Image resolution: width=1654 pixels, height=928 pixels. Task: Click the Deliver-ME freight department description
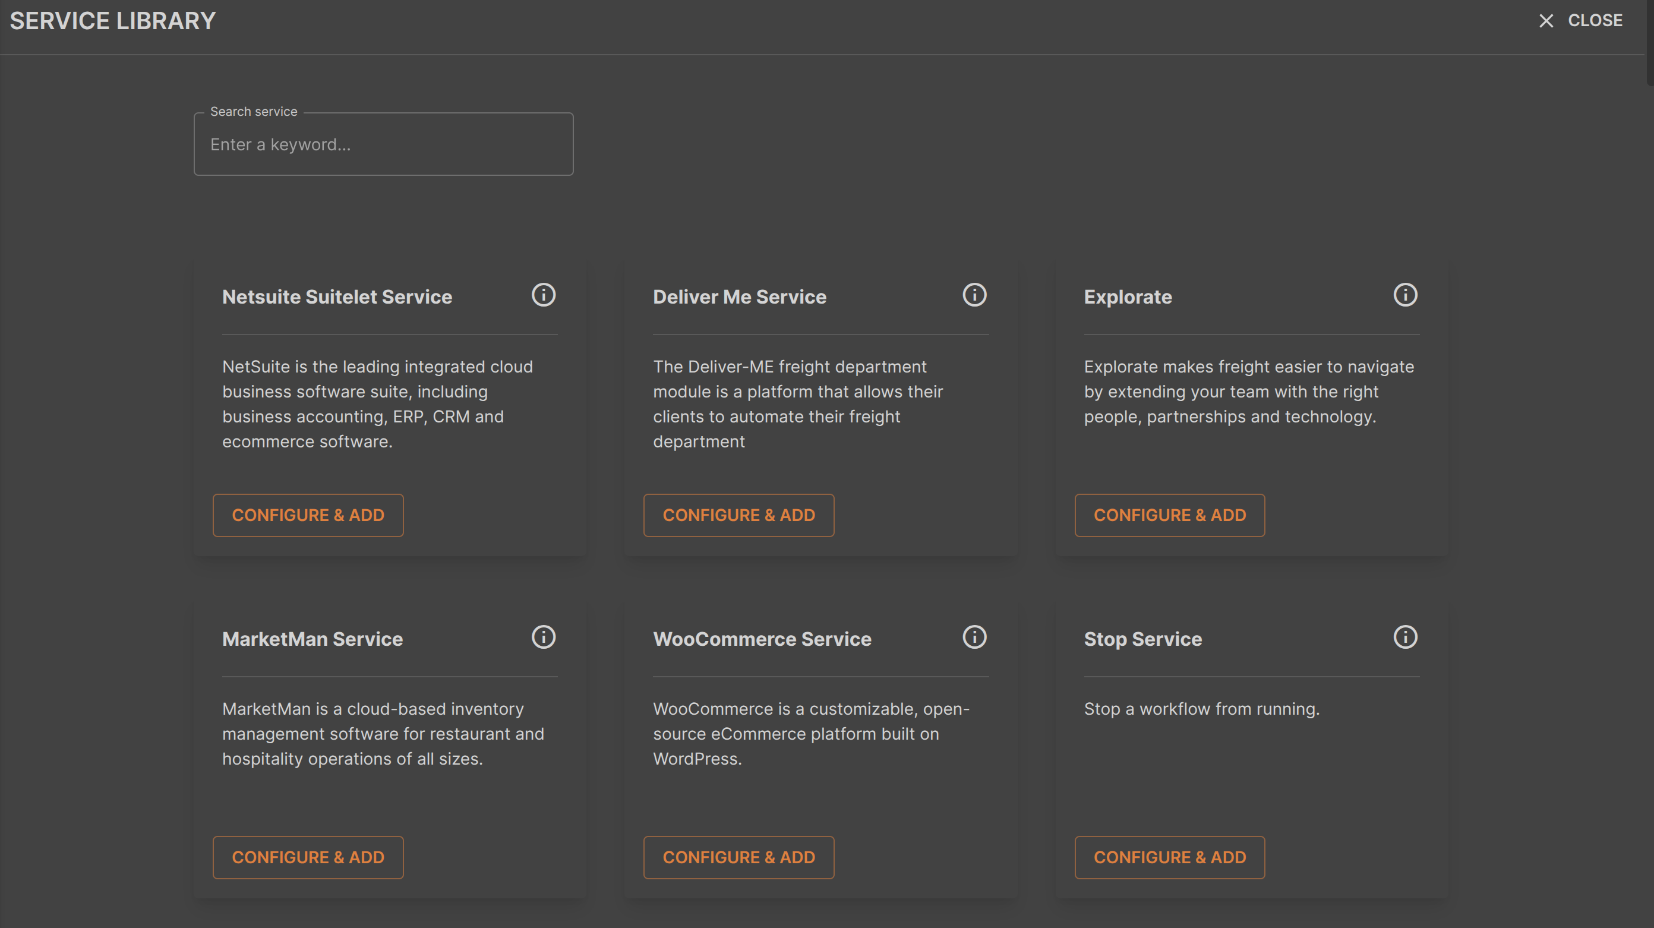(x=798, y=404)
